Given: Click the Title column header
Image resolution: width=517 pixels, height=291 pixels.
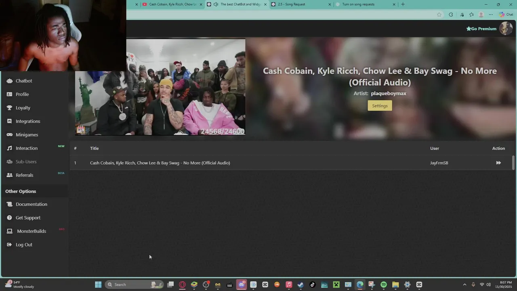Looking at the screenshot, I should (x=95, y=148).
